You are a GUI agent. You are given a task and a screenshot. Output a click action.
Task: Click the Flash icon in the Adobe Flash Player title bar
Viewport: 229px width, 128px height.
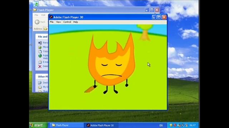pyautogui.click(x=51, y=17)
